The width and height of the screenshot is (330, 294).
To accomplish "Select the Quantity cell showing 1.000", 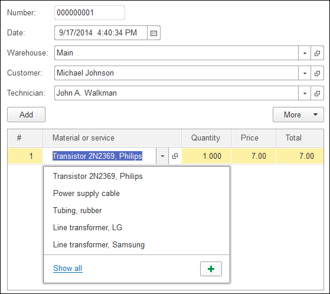I will click(206, 156).
